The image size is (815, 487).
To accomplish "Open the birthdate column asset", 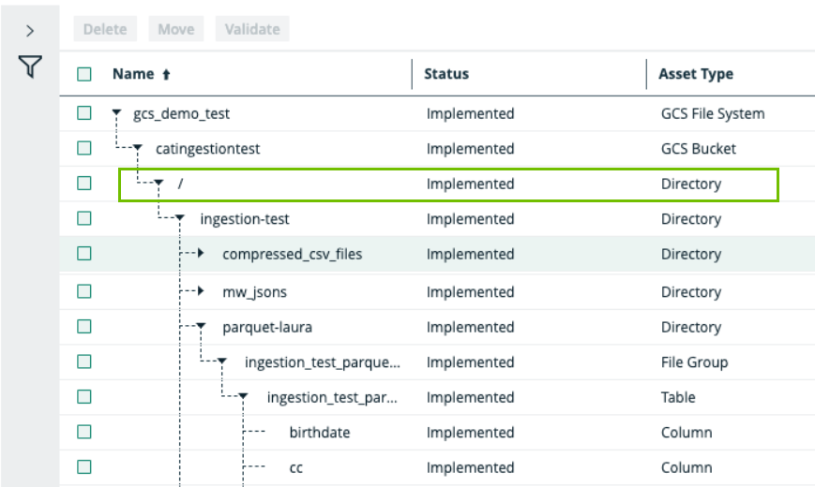I will (x=317, y=433).
